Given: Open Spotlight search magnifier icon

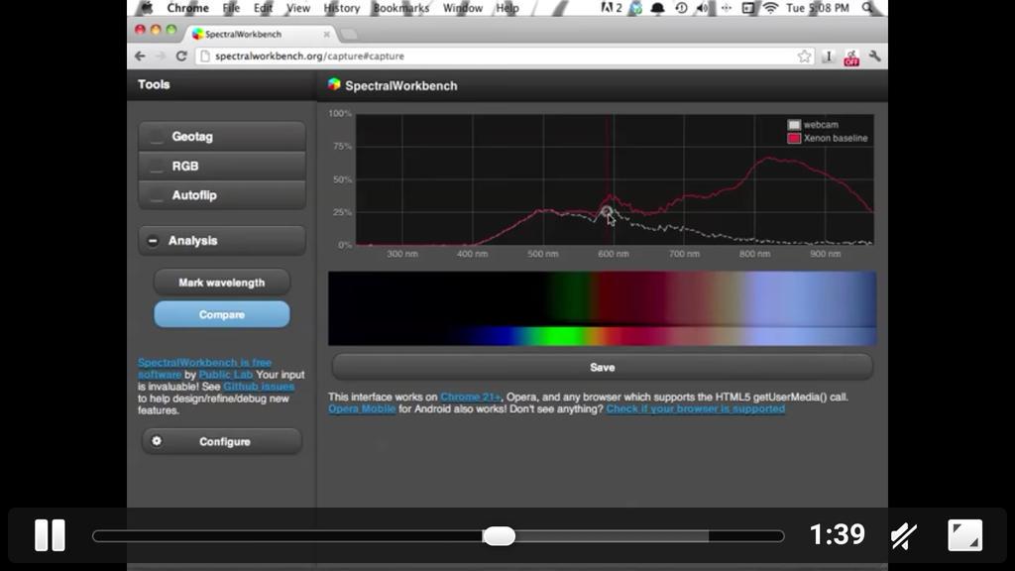Looking at the screenshot, I should click(868, 8).
